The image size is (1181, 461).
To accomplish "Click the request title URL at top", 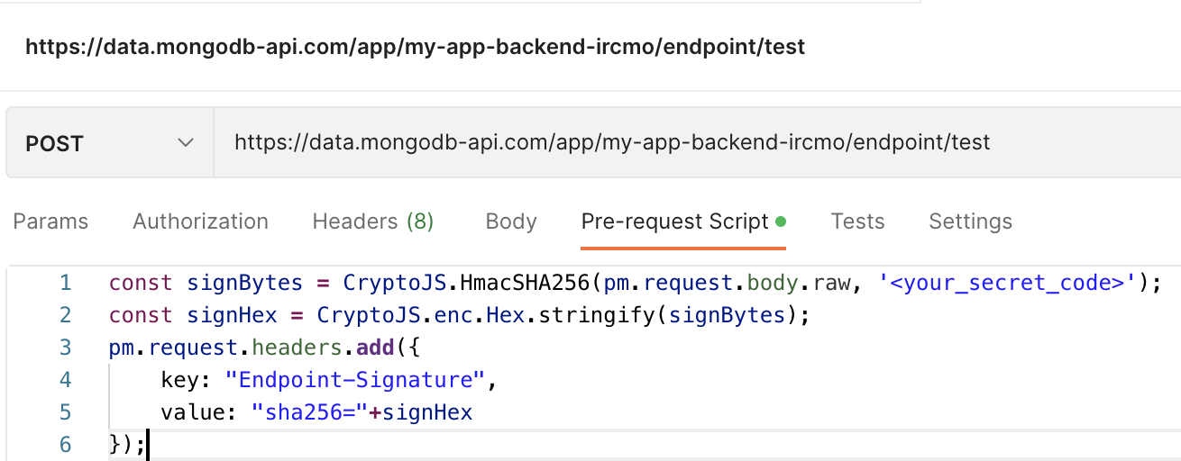I will (416, 47).
